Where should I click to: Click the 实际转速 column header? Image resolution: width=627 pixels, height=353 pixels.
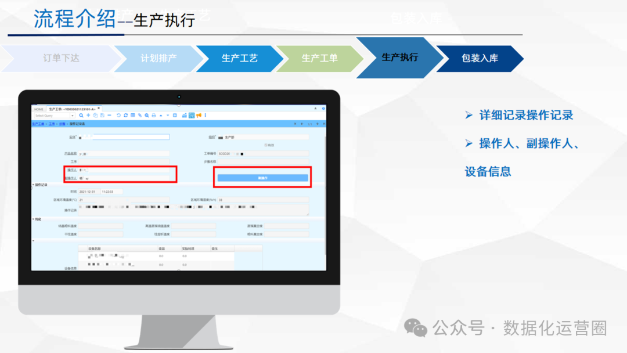click(x=196, y=248)
